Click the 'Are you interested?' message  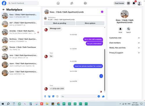[x=94, y=43]
